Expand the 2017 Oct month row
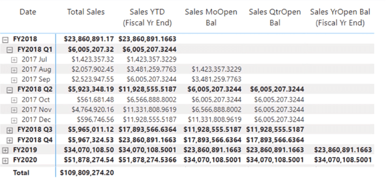This screenshot has height=187, width=386. click(x=15, y=100)
